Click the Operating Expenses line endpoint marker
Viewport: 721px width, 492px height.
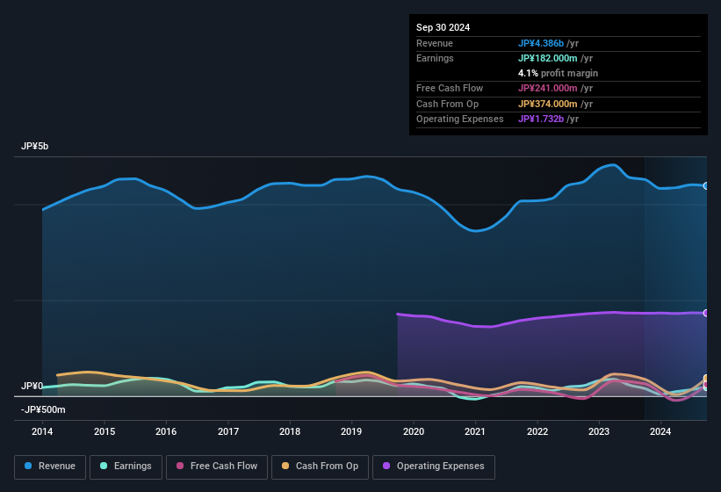[x=706, y=313]
